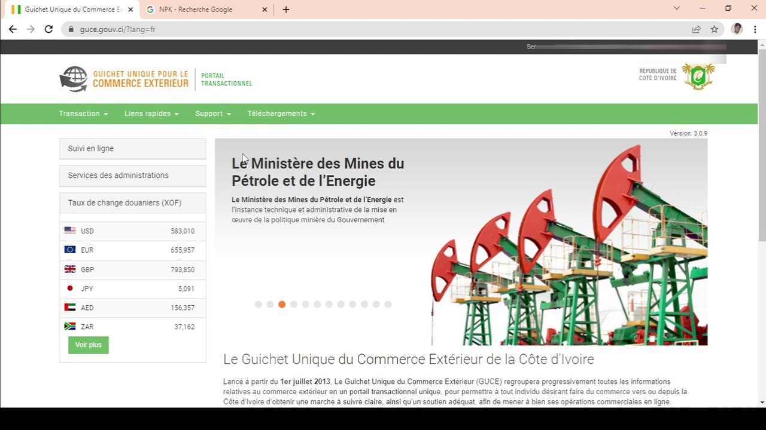Click the scrollbar down arrow
Image resolution: width=766 pixels, height=430 pixels.
coord(762,403)
